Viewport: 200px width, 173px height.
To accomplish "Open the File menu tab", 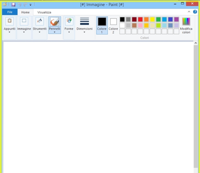I will tap(10, 12).
